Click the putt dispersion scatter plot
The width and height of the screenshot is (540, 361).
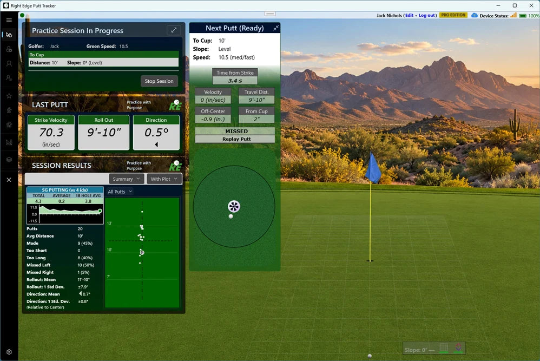(142, 253)
